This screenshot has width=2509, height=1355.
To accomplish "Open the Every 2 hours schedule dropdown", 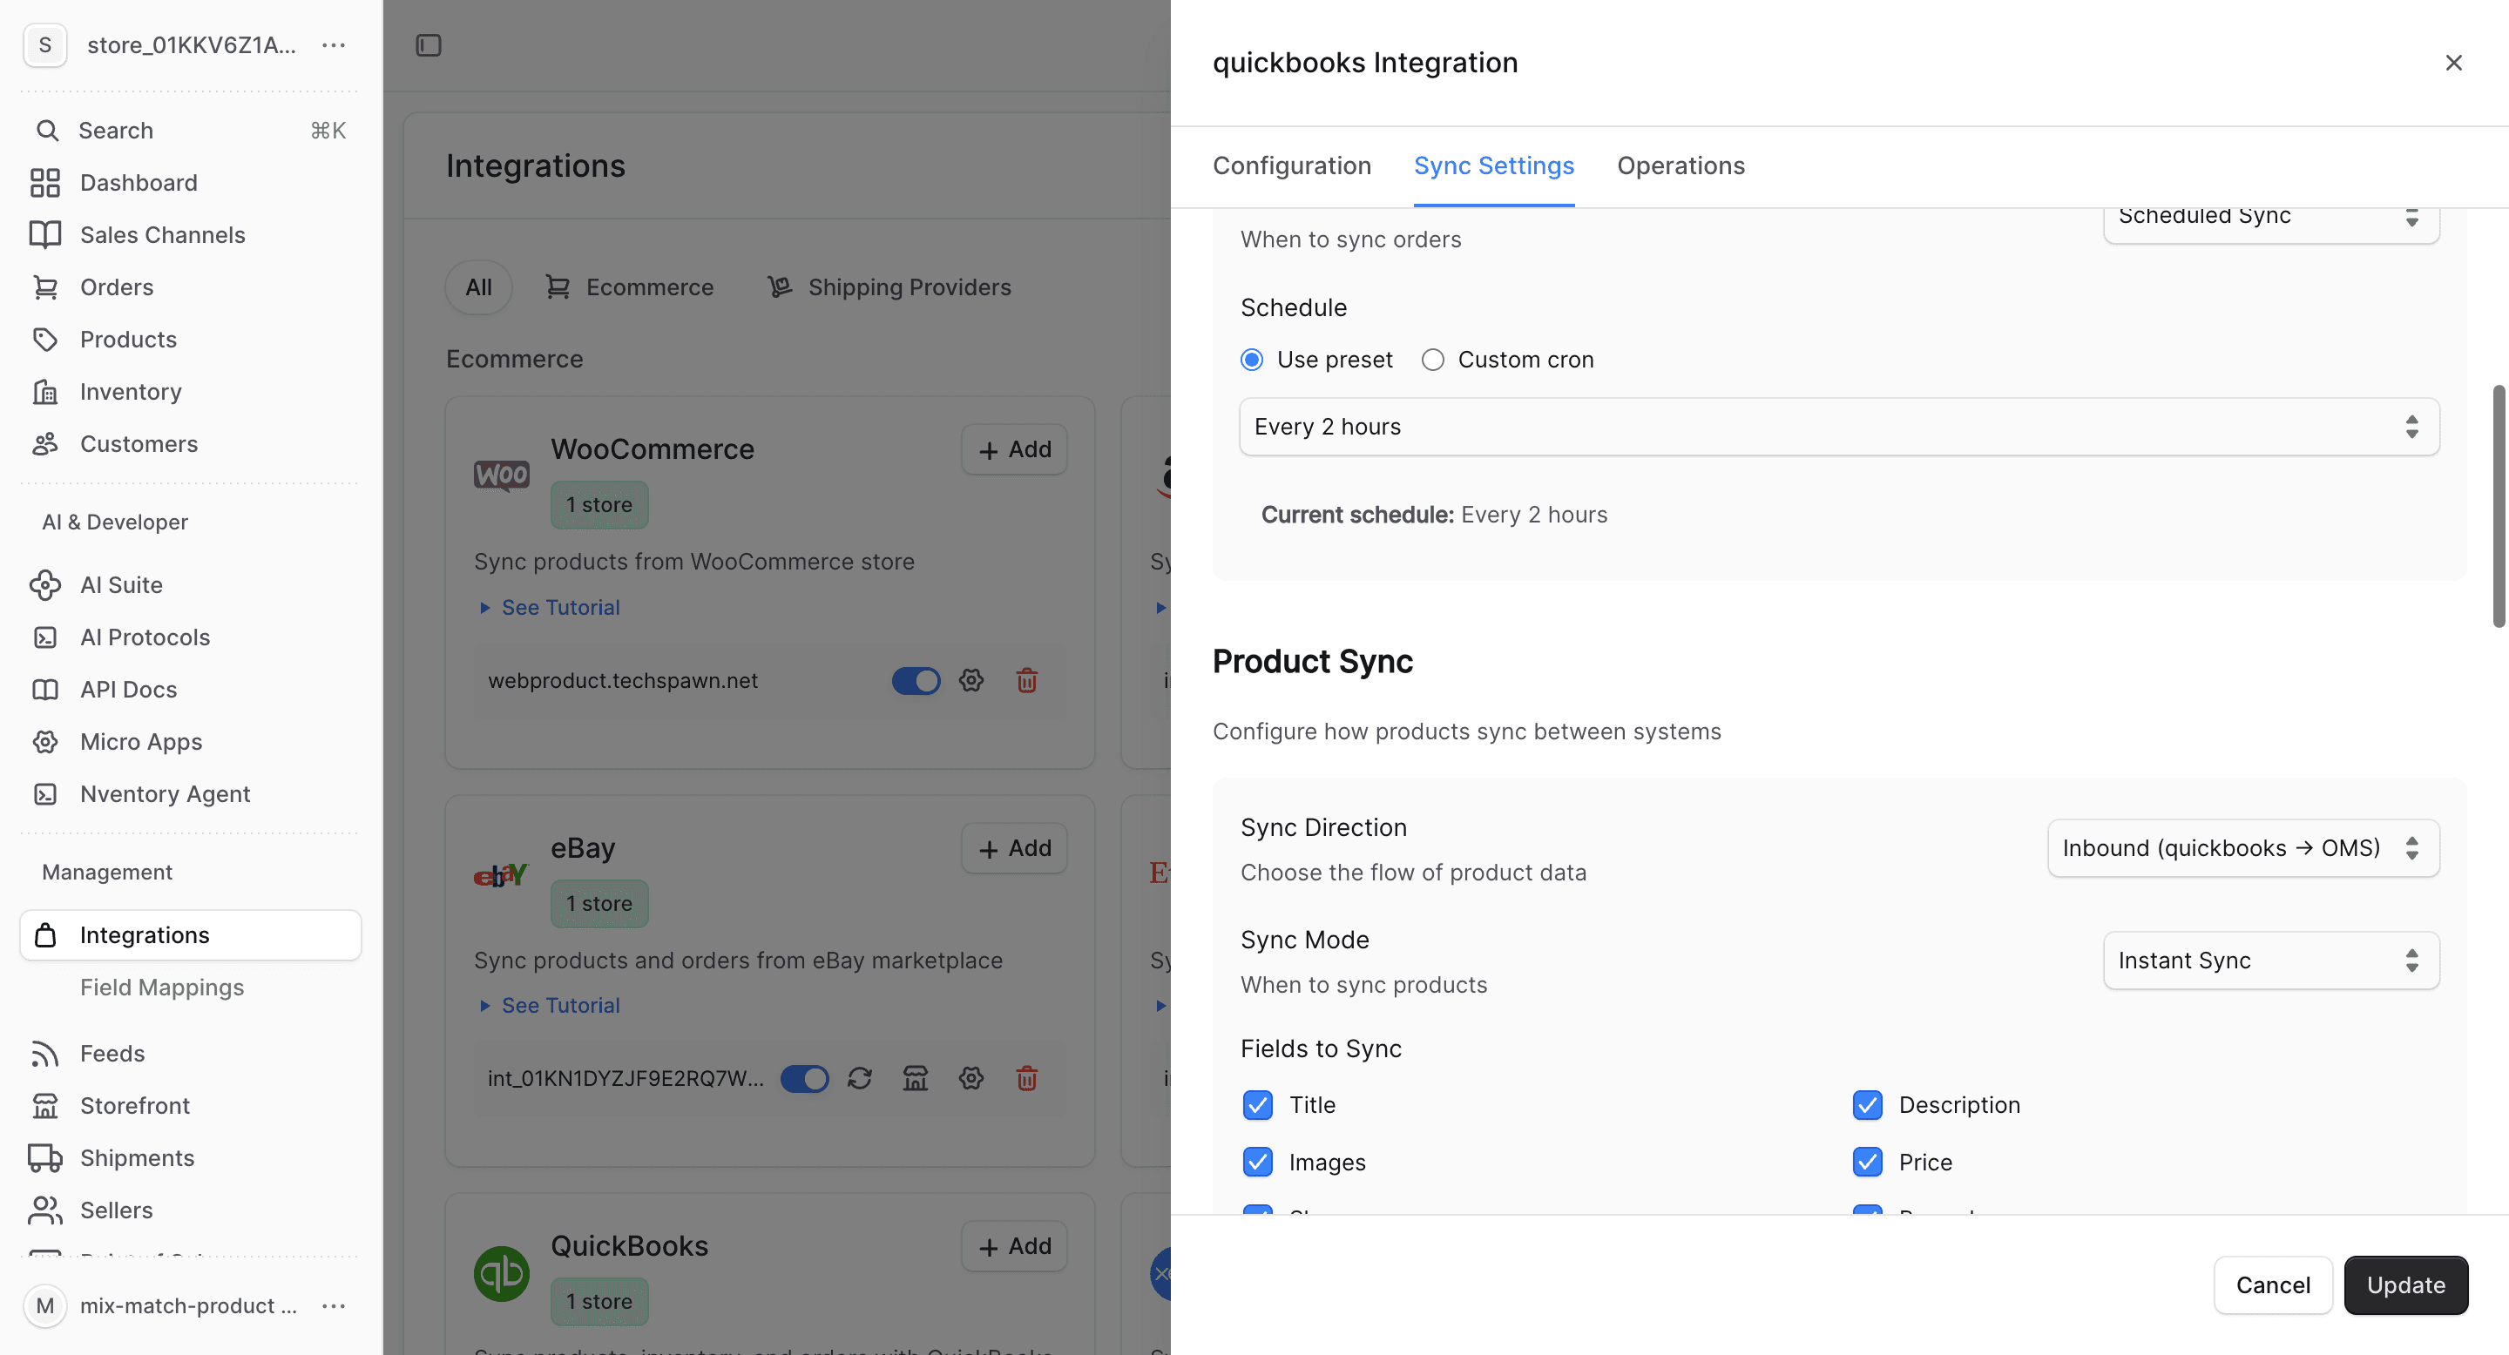I will coord(1839,427).
